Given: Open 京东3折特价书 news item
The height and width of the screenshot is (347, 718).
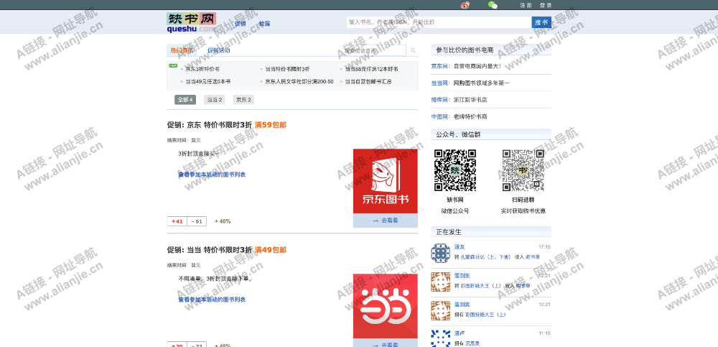Looking at the screenshot, I should (x=202, y=69).
